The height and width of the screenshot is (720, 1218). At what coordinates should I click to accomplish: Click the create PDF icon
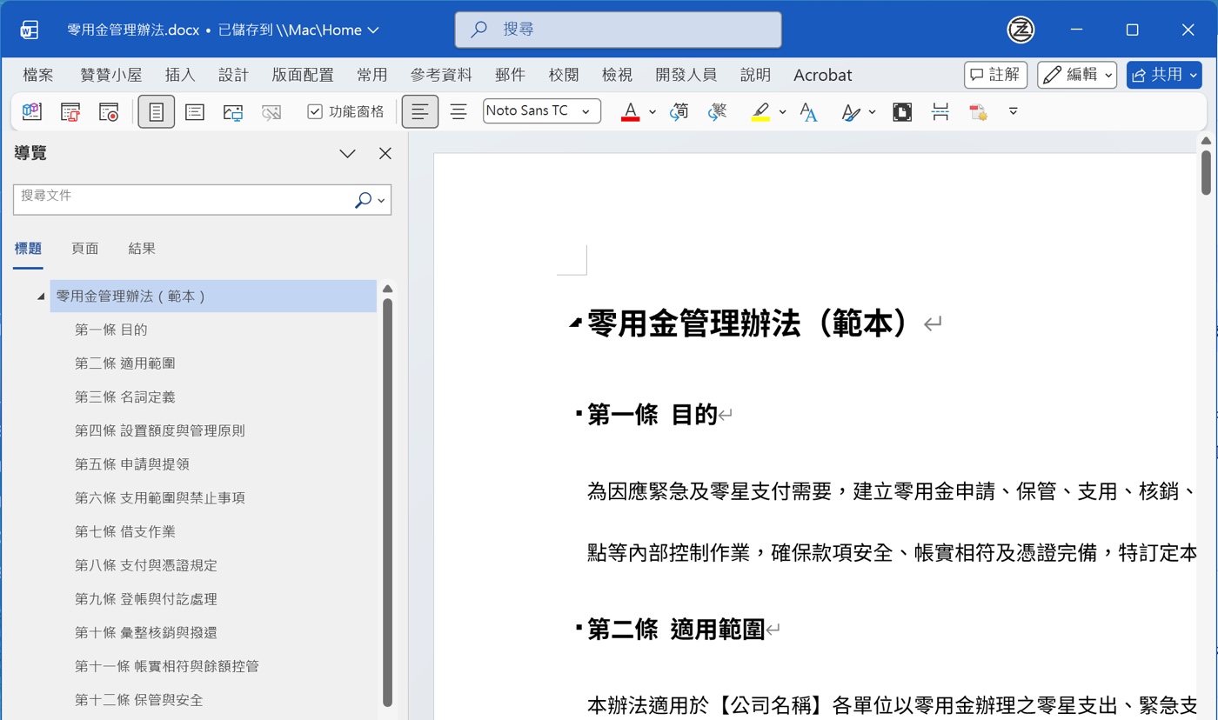click(979, 111)
